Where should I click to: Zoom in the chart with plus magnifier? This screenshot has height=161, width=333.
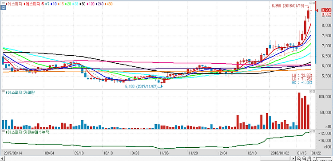304,158
